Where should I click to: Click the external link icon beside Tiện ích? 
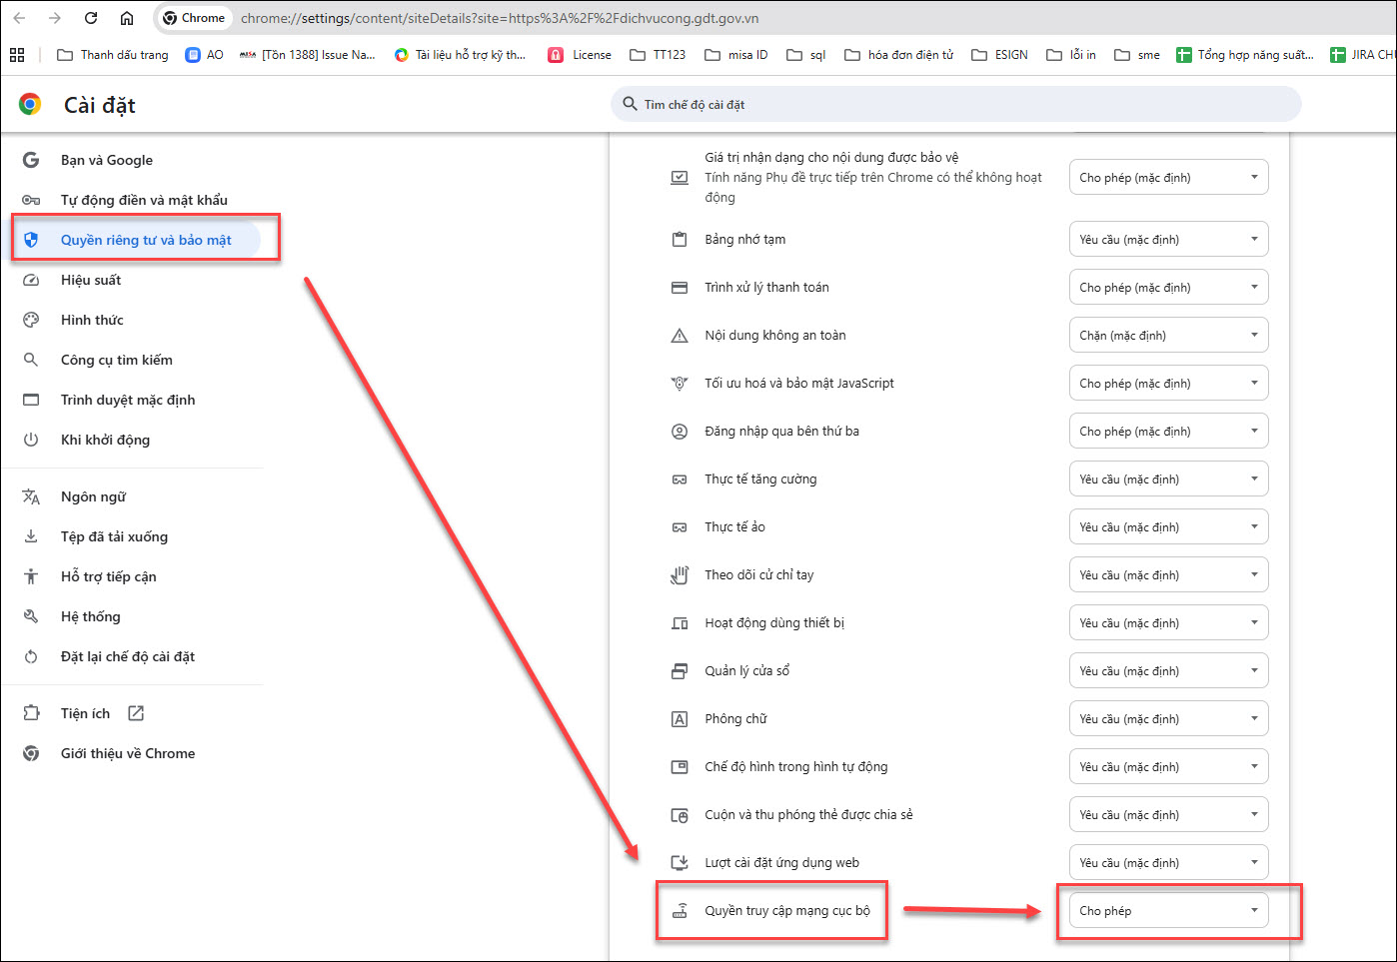(x=136, y=713)
